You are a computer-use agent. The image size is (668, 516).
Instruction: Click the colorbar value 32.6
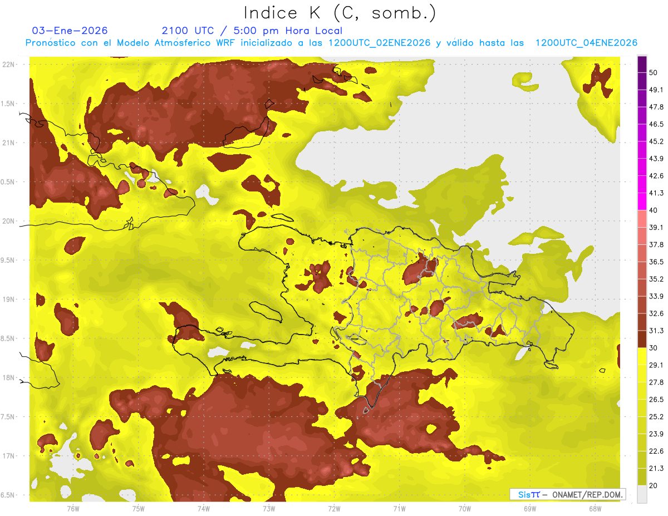(x=657, y=313)
